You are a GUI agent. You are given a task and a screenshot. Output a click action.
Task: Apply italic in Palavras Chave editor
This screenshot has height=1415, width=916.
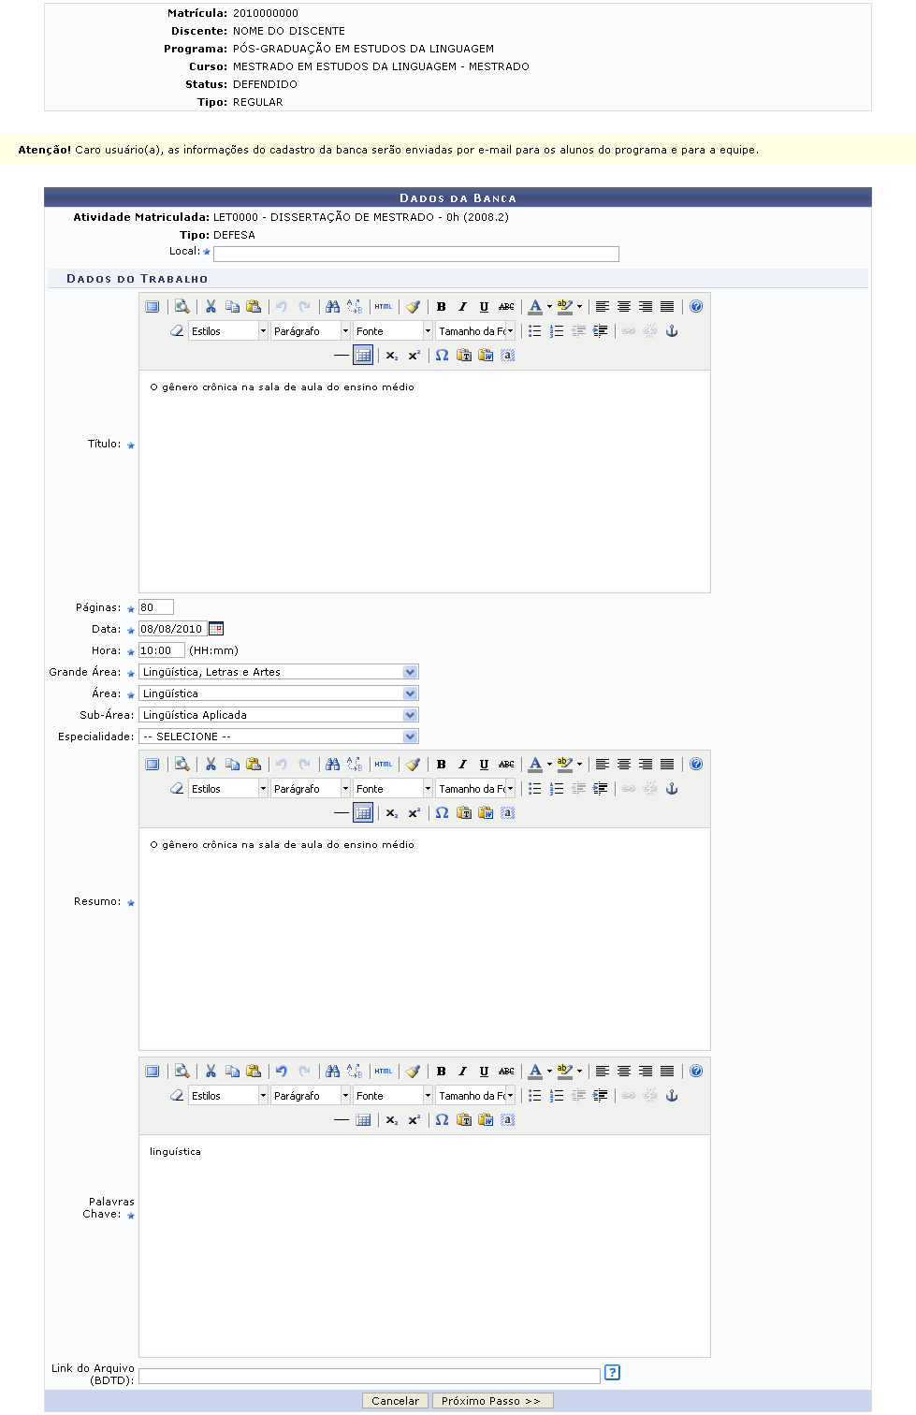pos(462,1072)
